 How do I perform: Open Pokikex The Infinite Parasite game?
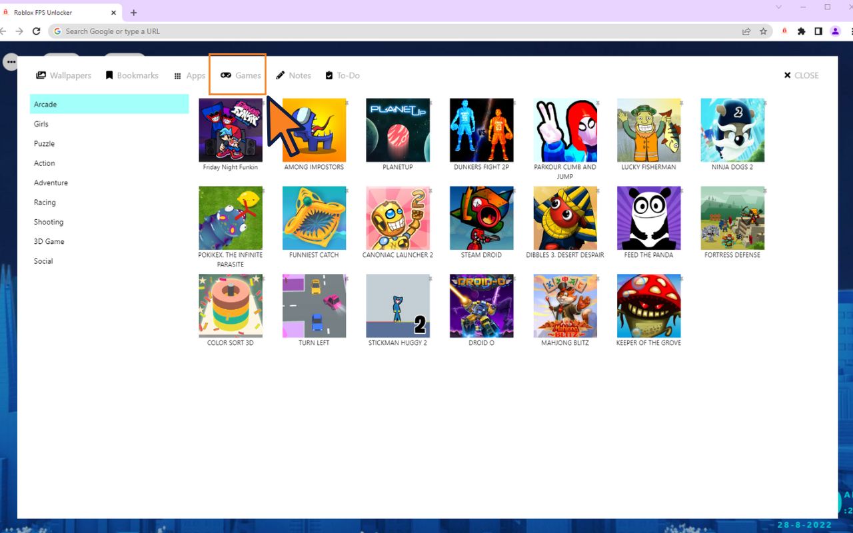pos(231,219)
